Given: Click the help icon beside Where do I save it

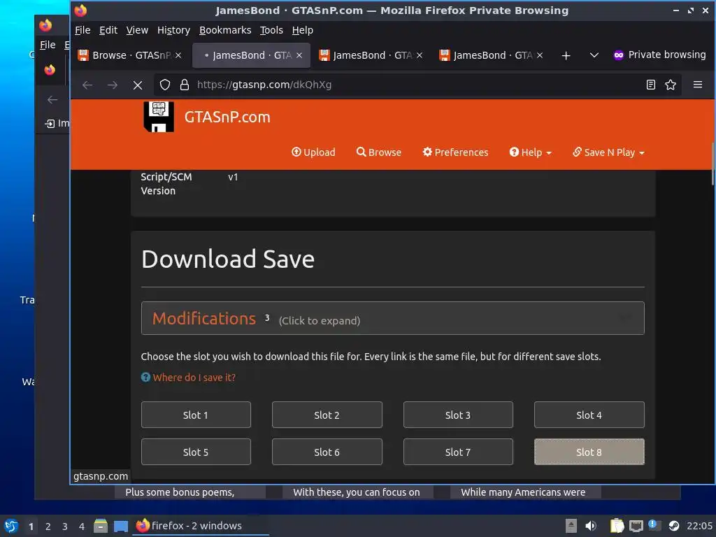Looking at the screenshot, I should [x=145, y=377].
